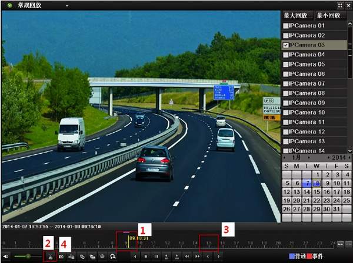Click the fast forward button
This screenshot has width=353, height=263.
[x=197, y=257]
